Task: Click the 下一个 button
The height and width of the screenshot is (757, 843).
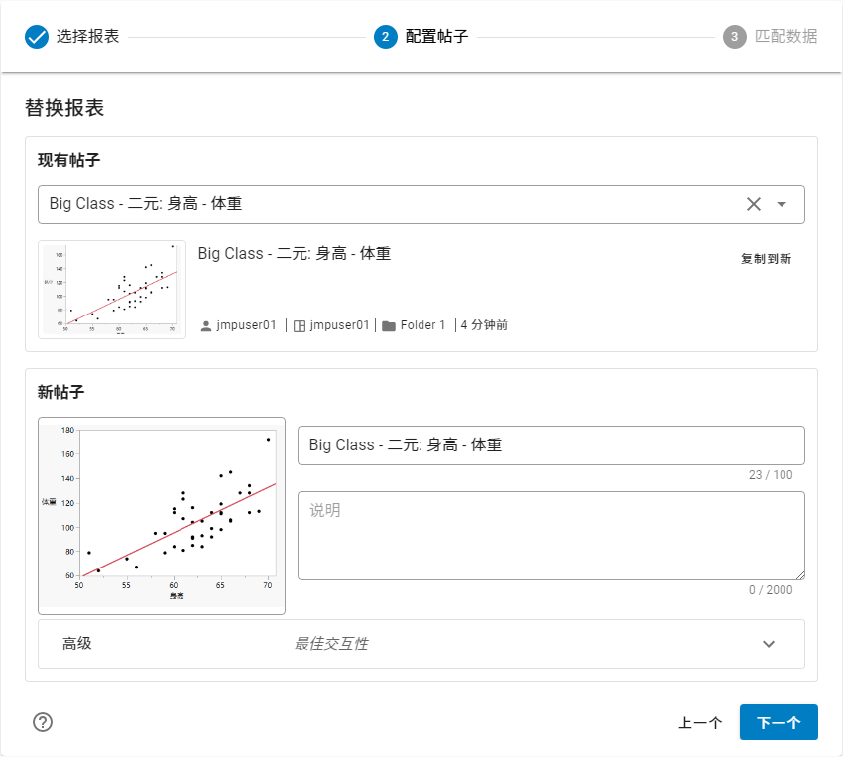Action: [779, 722]
